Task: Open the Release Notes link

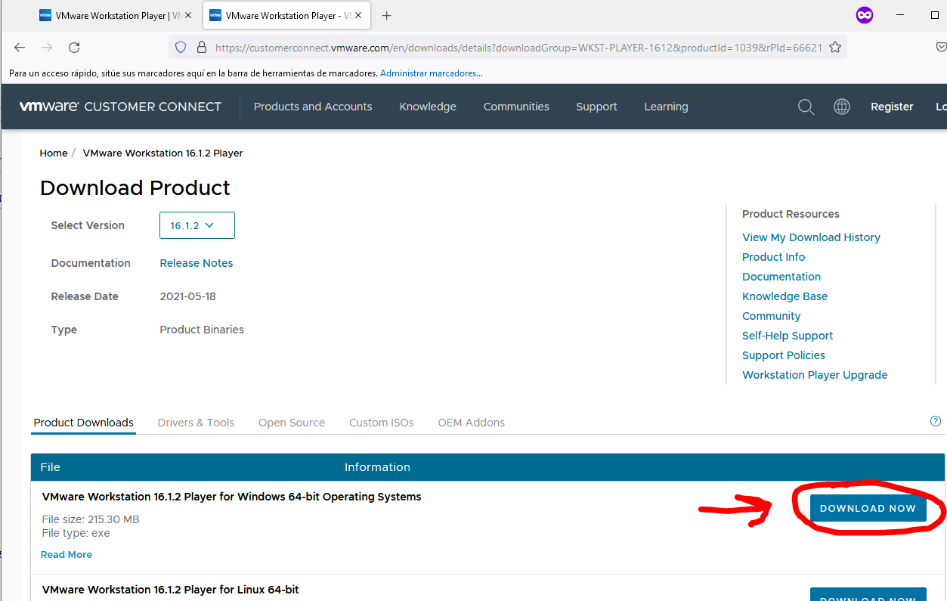Action: pyautogui.click(x=197, y=263)
